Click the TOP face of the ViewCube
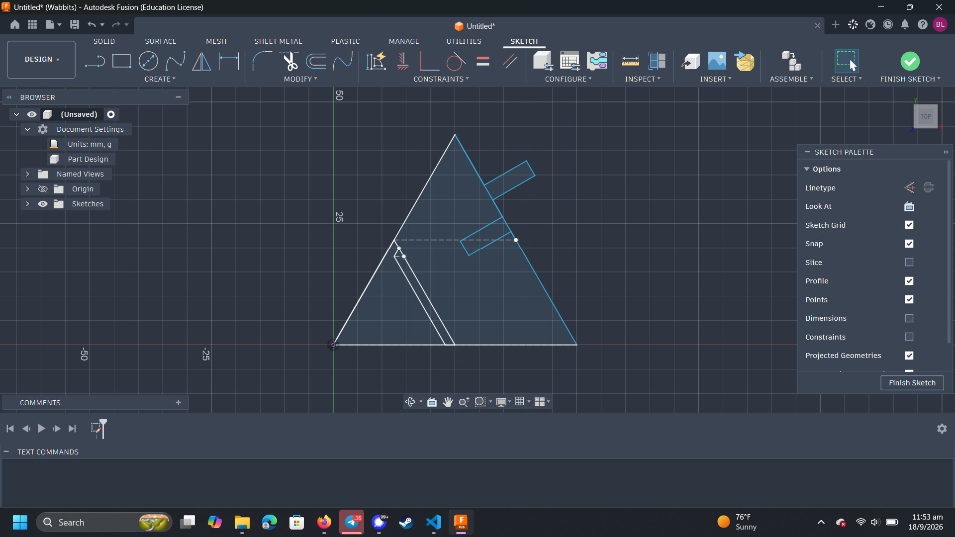955x537 pixels. (925, 116)
